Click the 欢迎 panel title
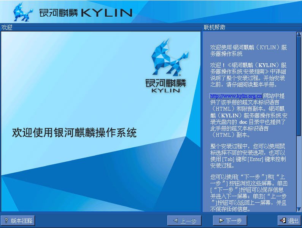 tap(7, 27)
